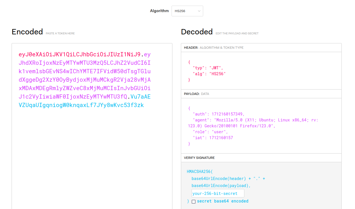Image resolution: width=355 pixels, height=209 pixels.
Task: Click the purple payload line starting JhdXRoIjoxNzEy
Action: [x=85, y=63]
